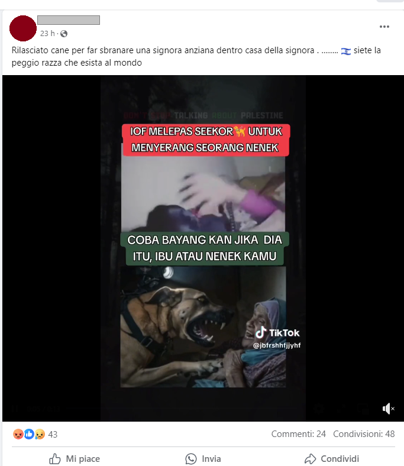The width and height of the screenshot is (404, 466).
Task: Open the author's red profile picture
Action: (23, 28)
